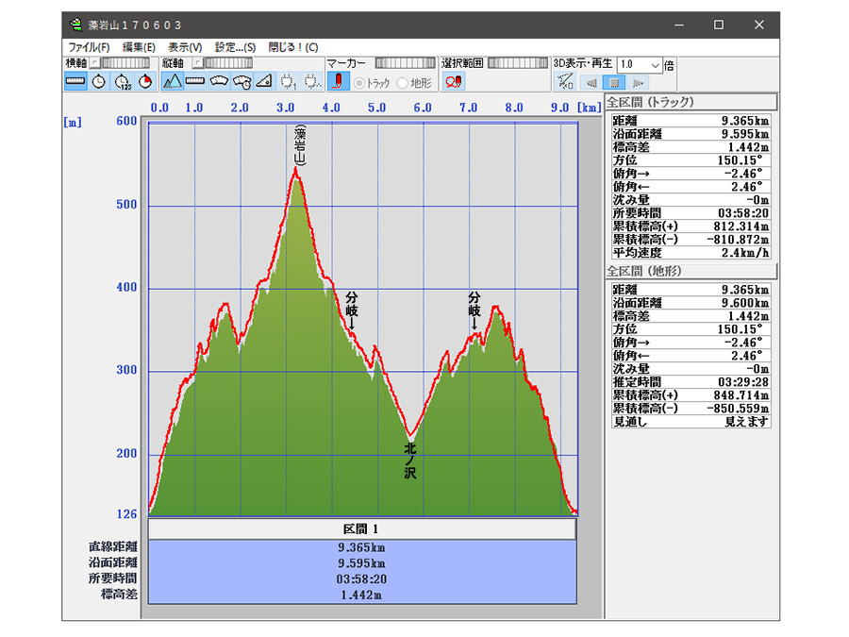Toggle the red marker pin icon
The width and height of the screenshot is (849, 637).
click(340, 81)
